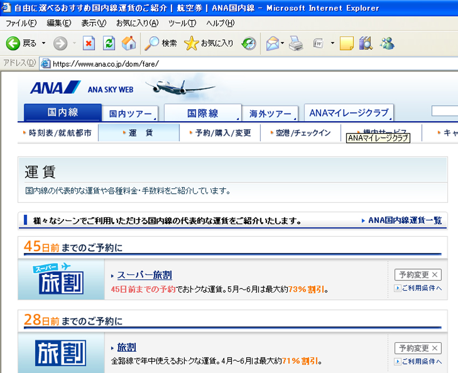The height and width of the screenshot is (373, 458).
Task: Open the yellow note Discuss icon
Action: (346, 44)
